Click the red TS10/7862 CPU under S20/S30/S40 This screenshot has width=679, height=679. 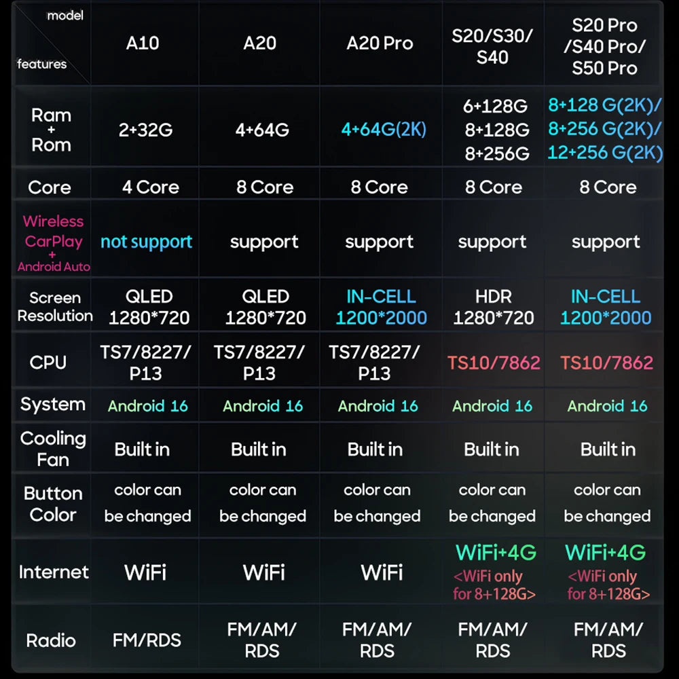(494, 363)
